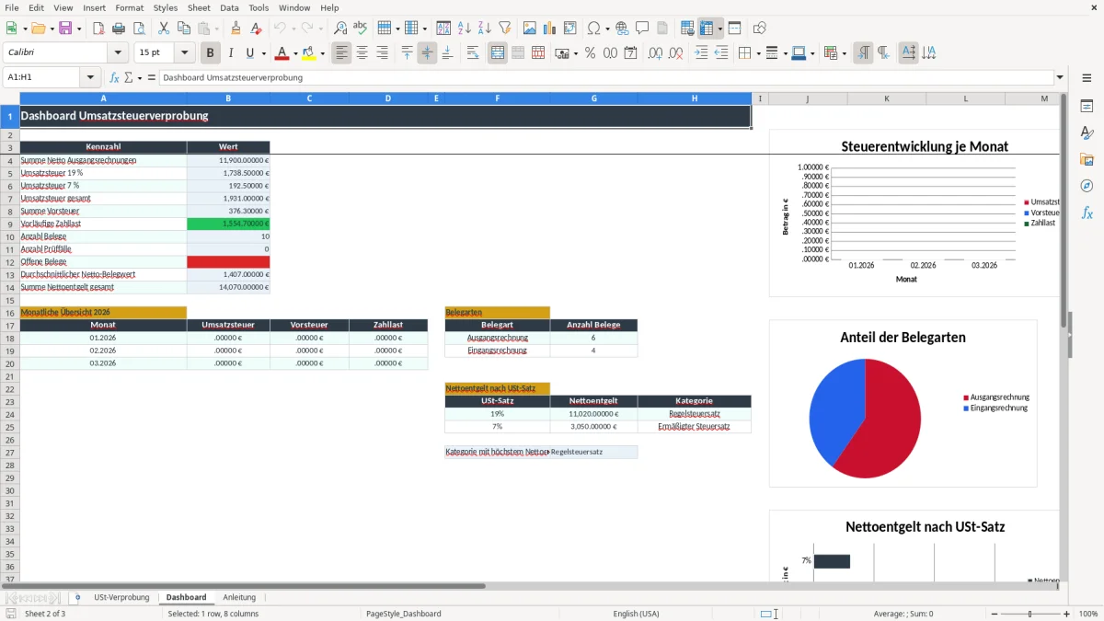The image size is (1104, 621).
Task: Open the Sheet menu
Action: (x=199, y=7)
